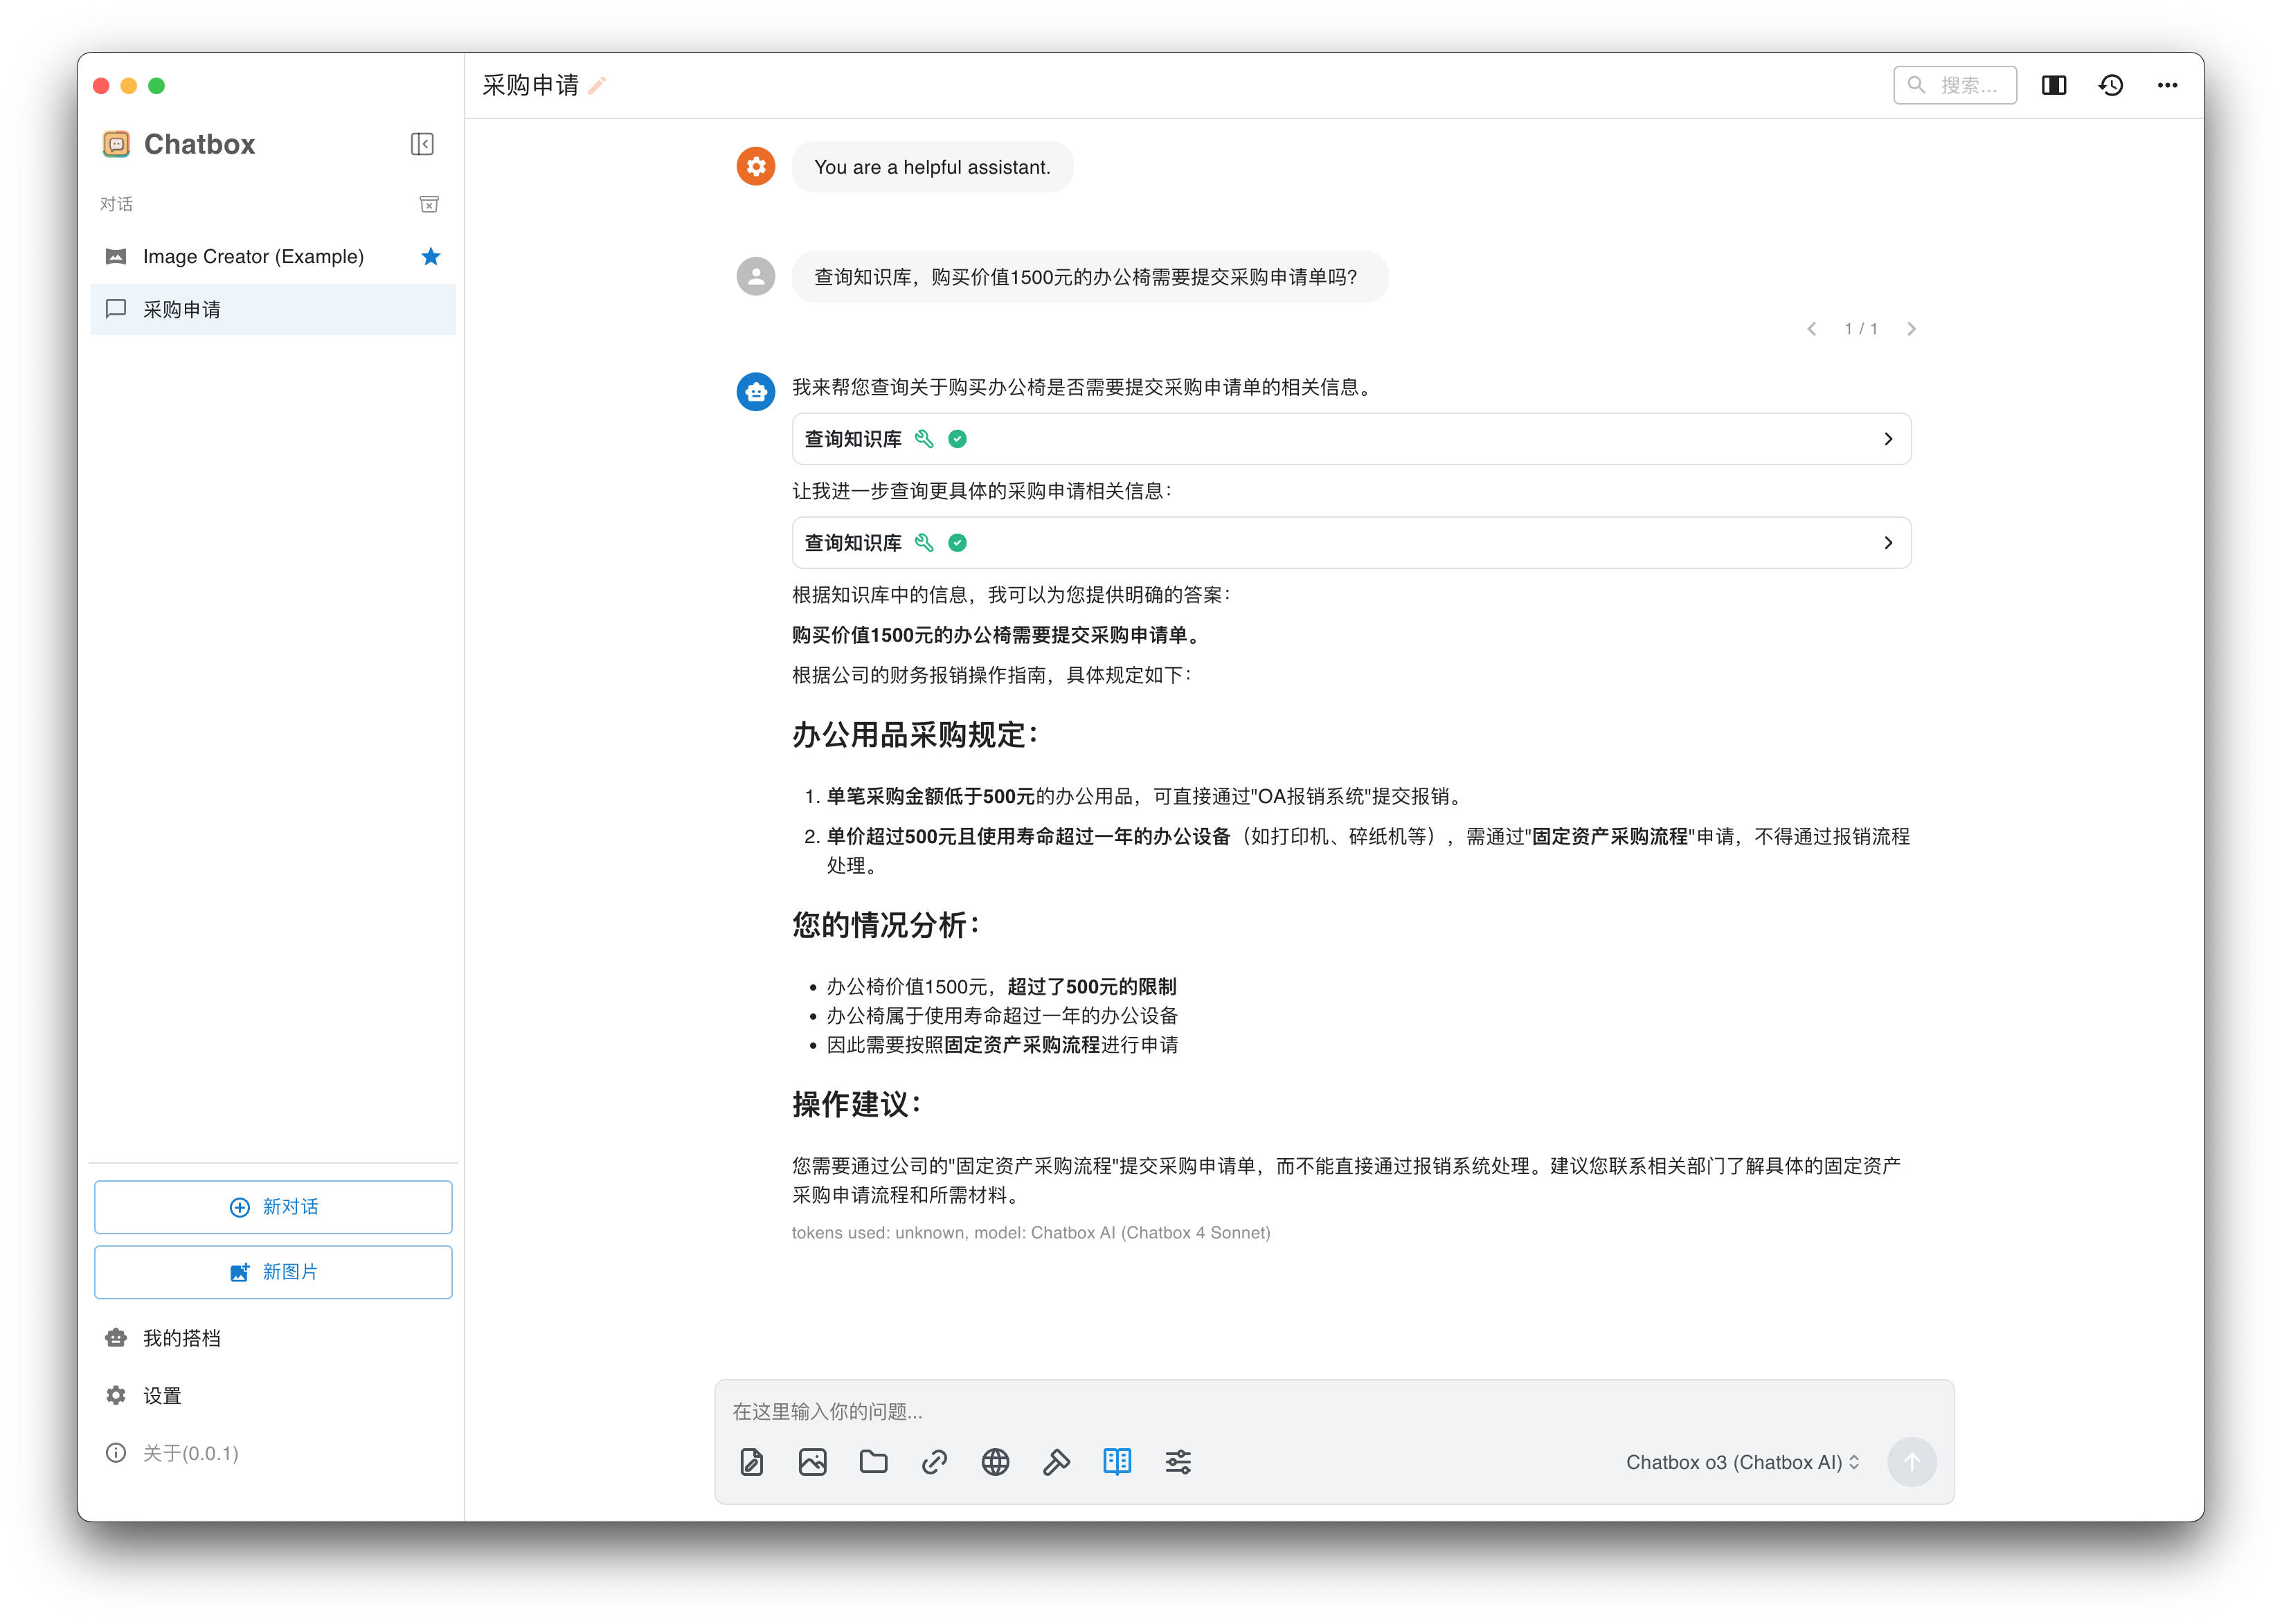Click the attach link icon
This screenshot has height=1624, width=2282.
pyautogui.click(x=934, y=1462)
